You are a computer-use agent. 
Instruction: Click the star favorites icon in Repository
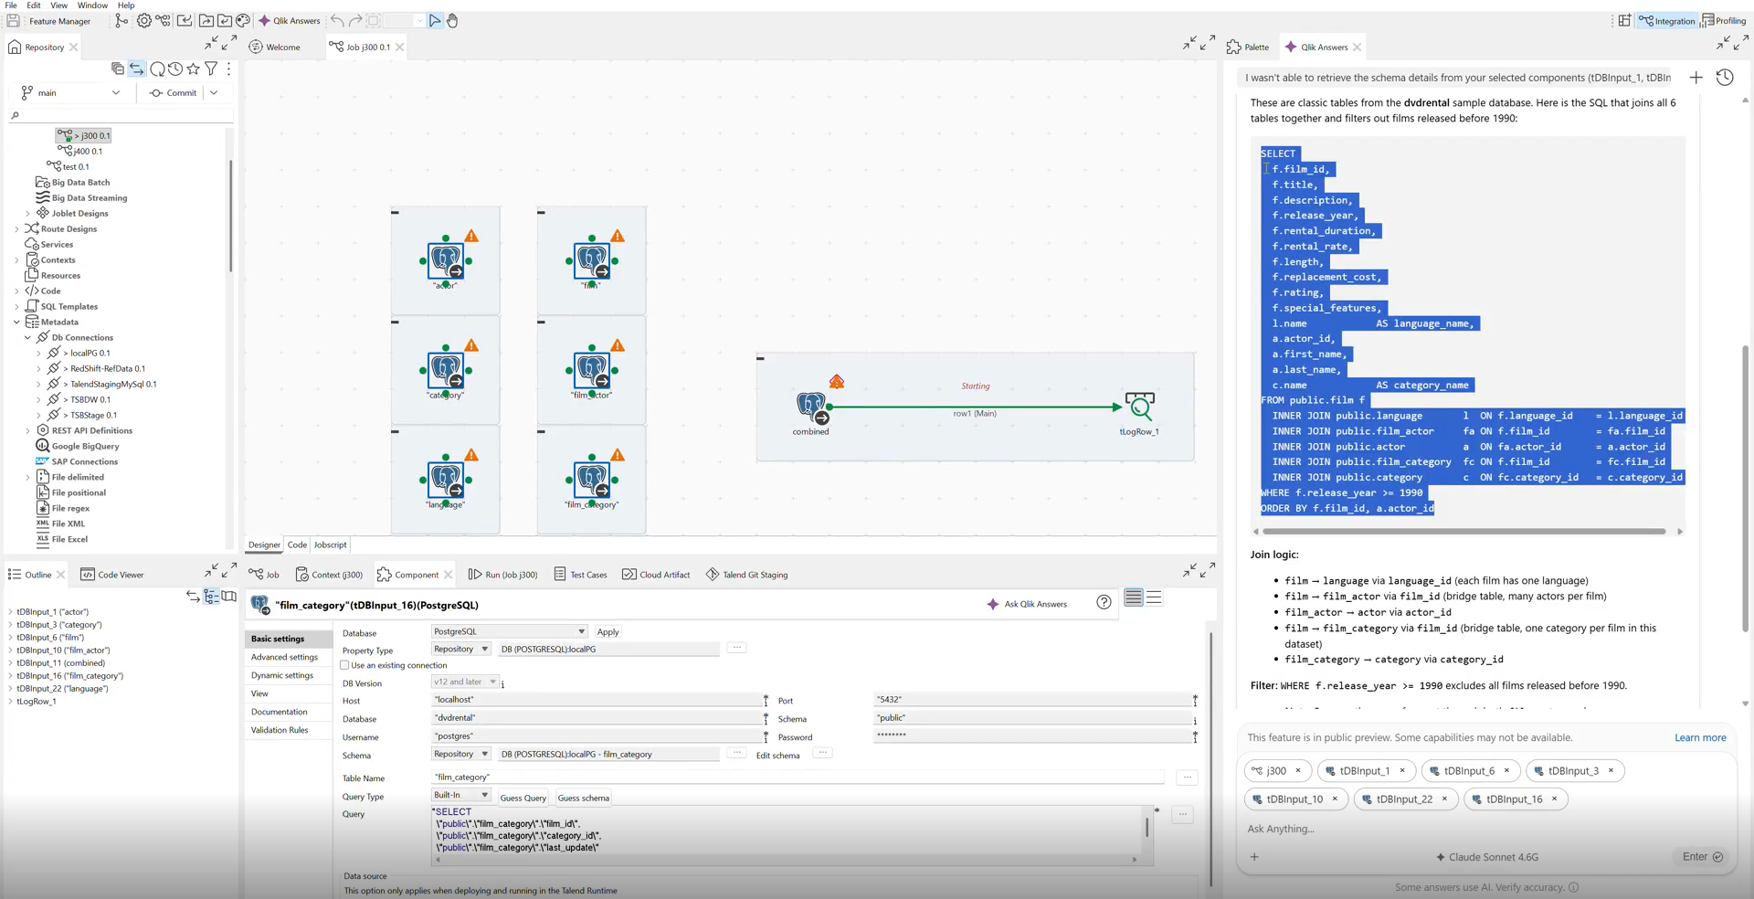[x=194, y=69]
